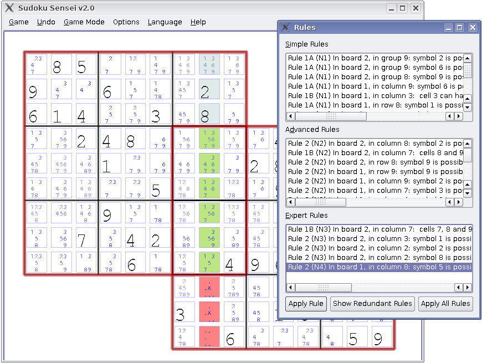482x363 pixels.
Task: Select advanced rule 'board 1, row 9: symbol 9'
Action: click(375, 171)
